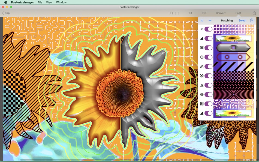The height and width of the screenshot is (162, 259).
Task: Click the Fit button
Action: pyautogui.click(x=190, y=13)
